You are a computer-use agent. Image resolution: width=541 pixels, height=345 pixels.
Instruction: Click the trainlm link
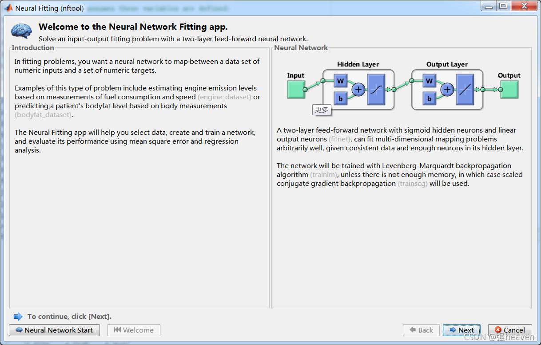click(x=325, y=174)
